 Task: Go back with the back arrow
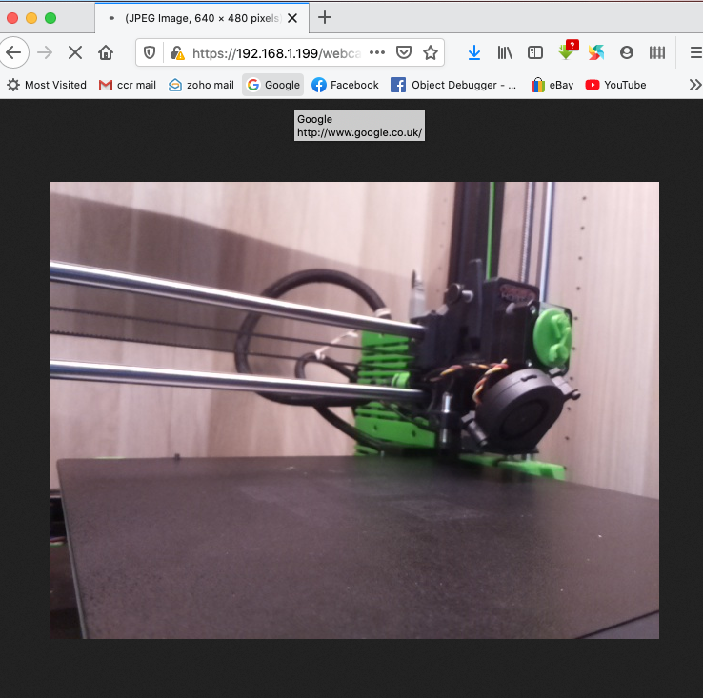click(x=14, y=53)
